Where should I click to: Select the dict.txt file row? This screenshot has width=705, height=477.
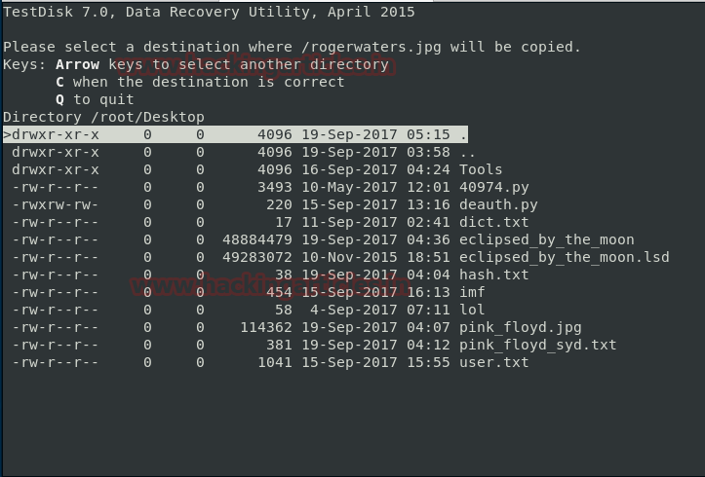pyautogui.click(x=270, y=222)
